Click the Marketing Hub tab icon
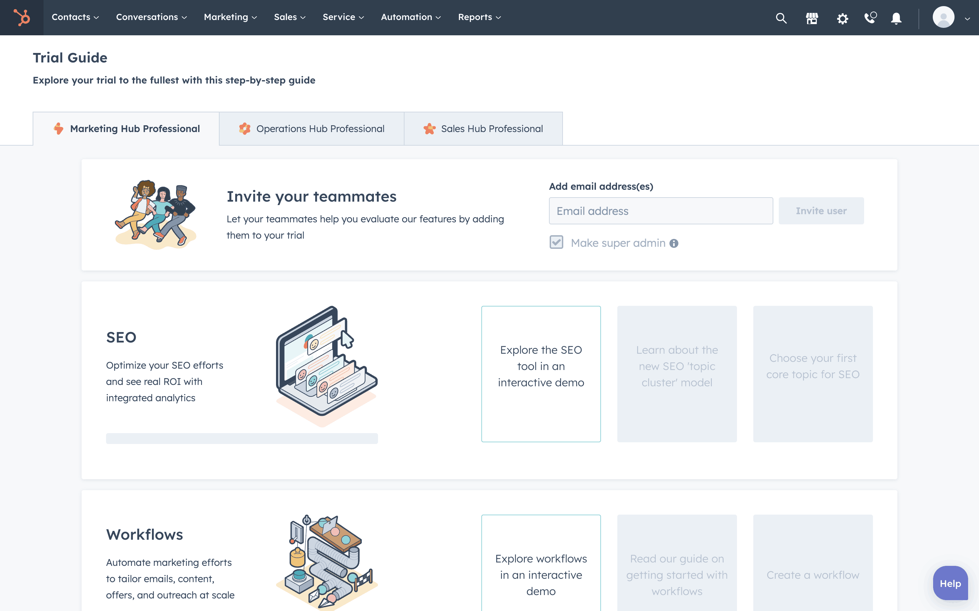979x611 pixels. [x=59, y=129]
